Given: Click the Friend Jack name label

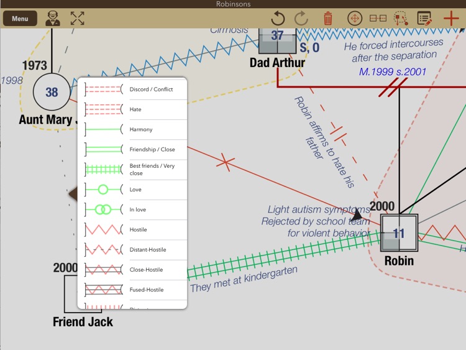Looking at the screenshot, I should (83, 322).
